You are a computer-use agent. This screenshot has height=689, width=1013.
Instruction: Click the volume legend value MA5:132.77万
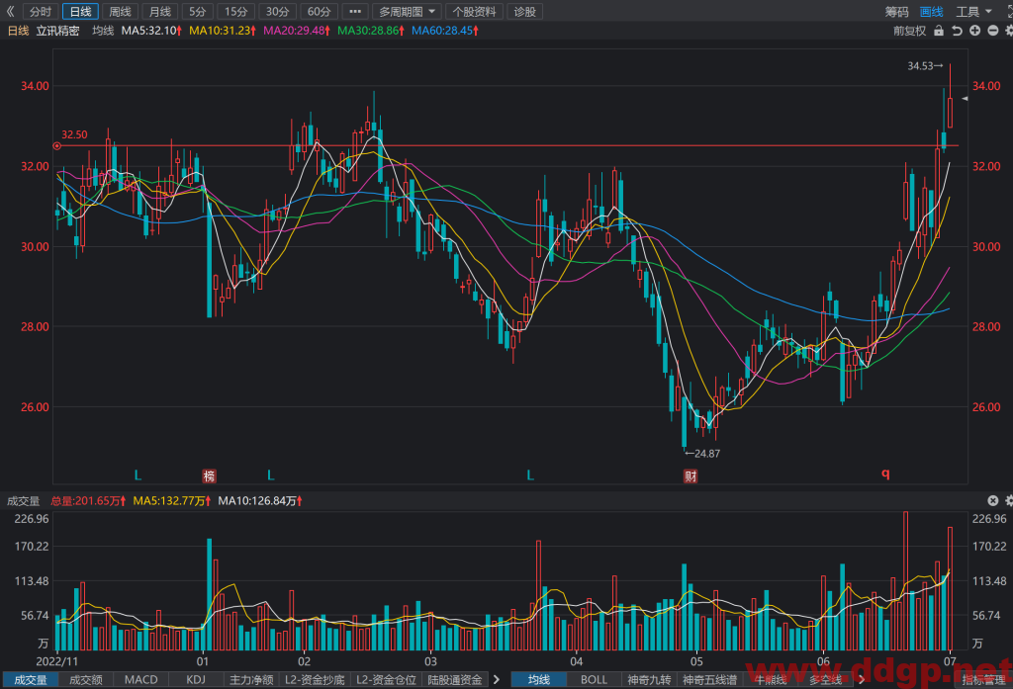pos(172,500)
